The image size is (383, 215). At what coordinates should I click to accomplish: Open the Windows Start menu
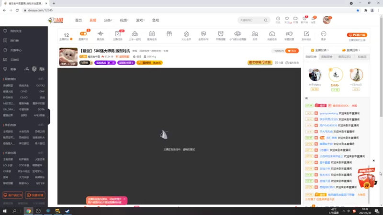pyautogui.click(x=5, y=211)
